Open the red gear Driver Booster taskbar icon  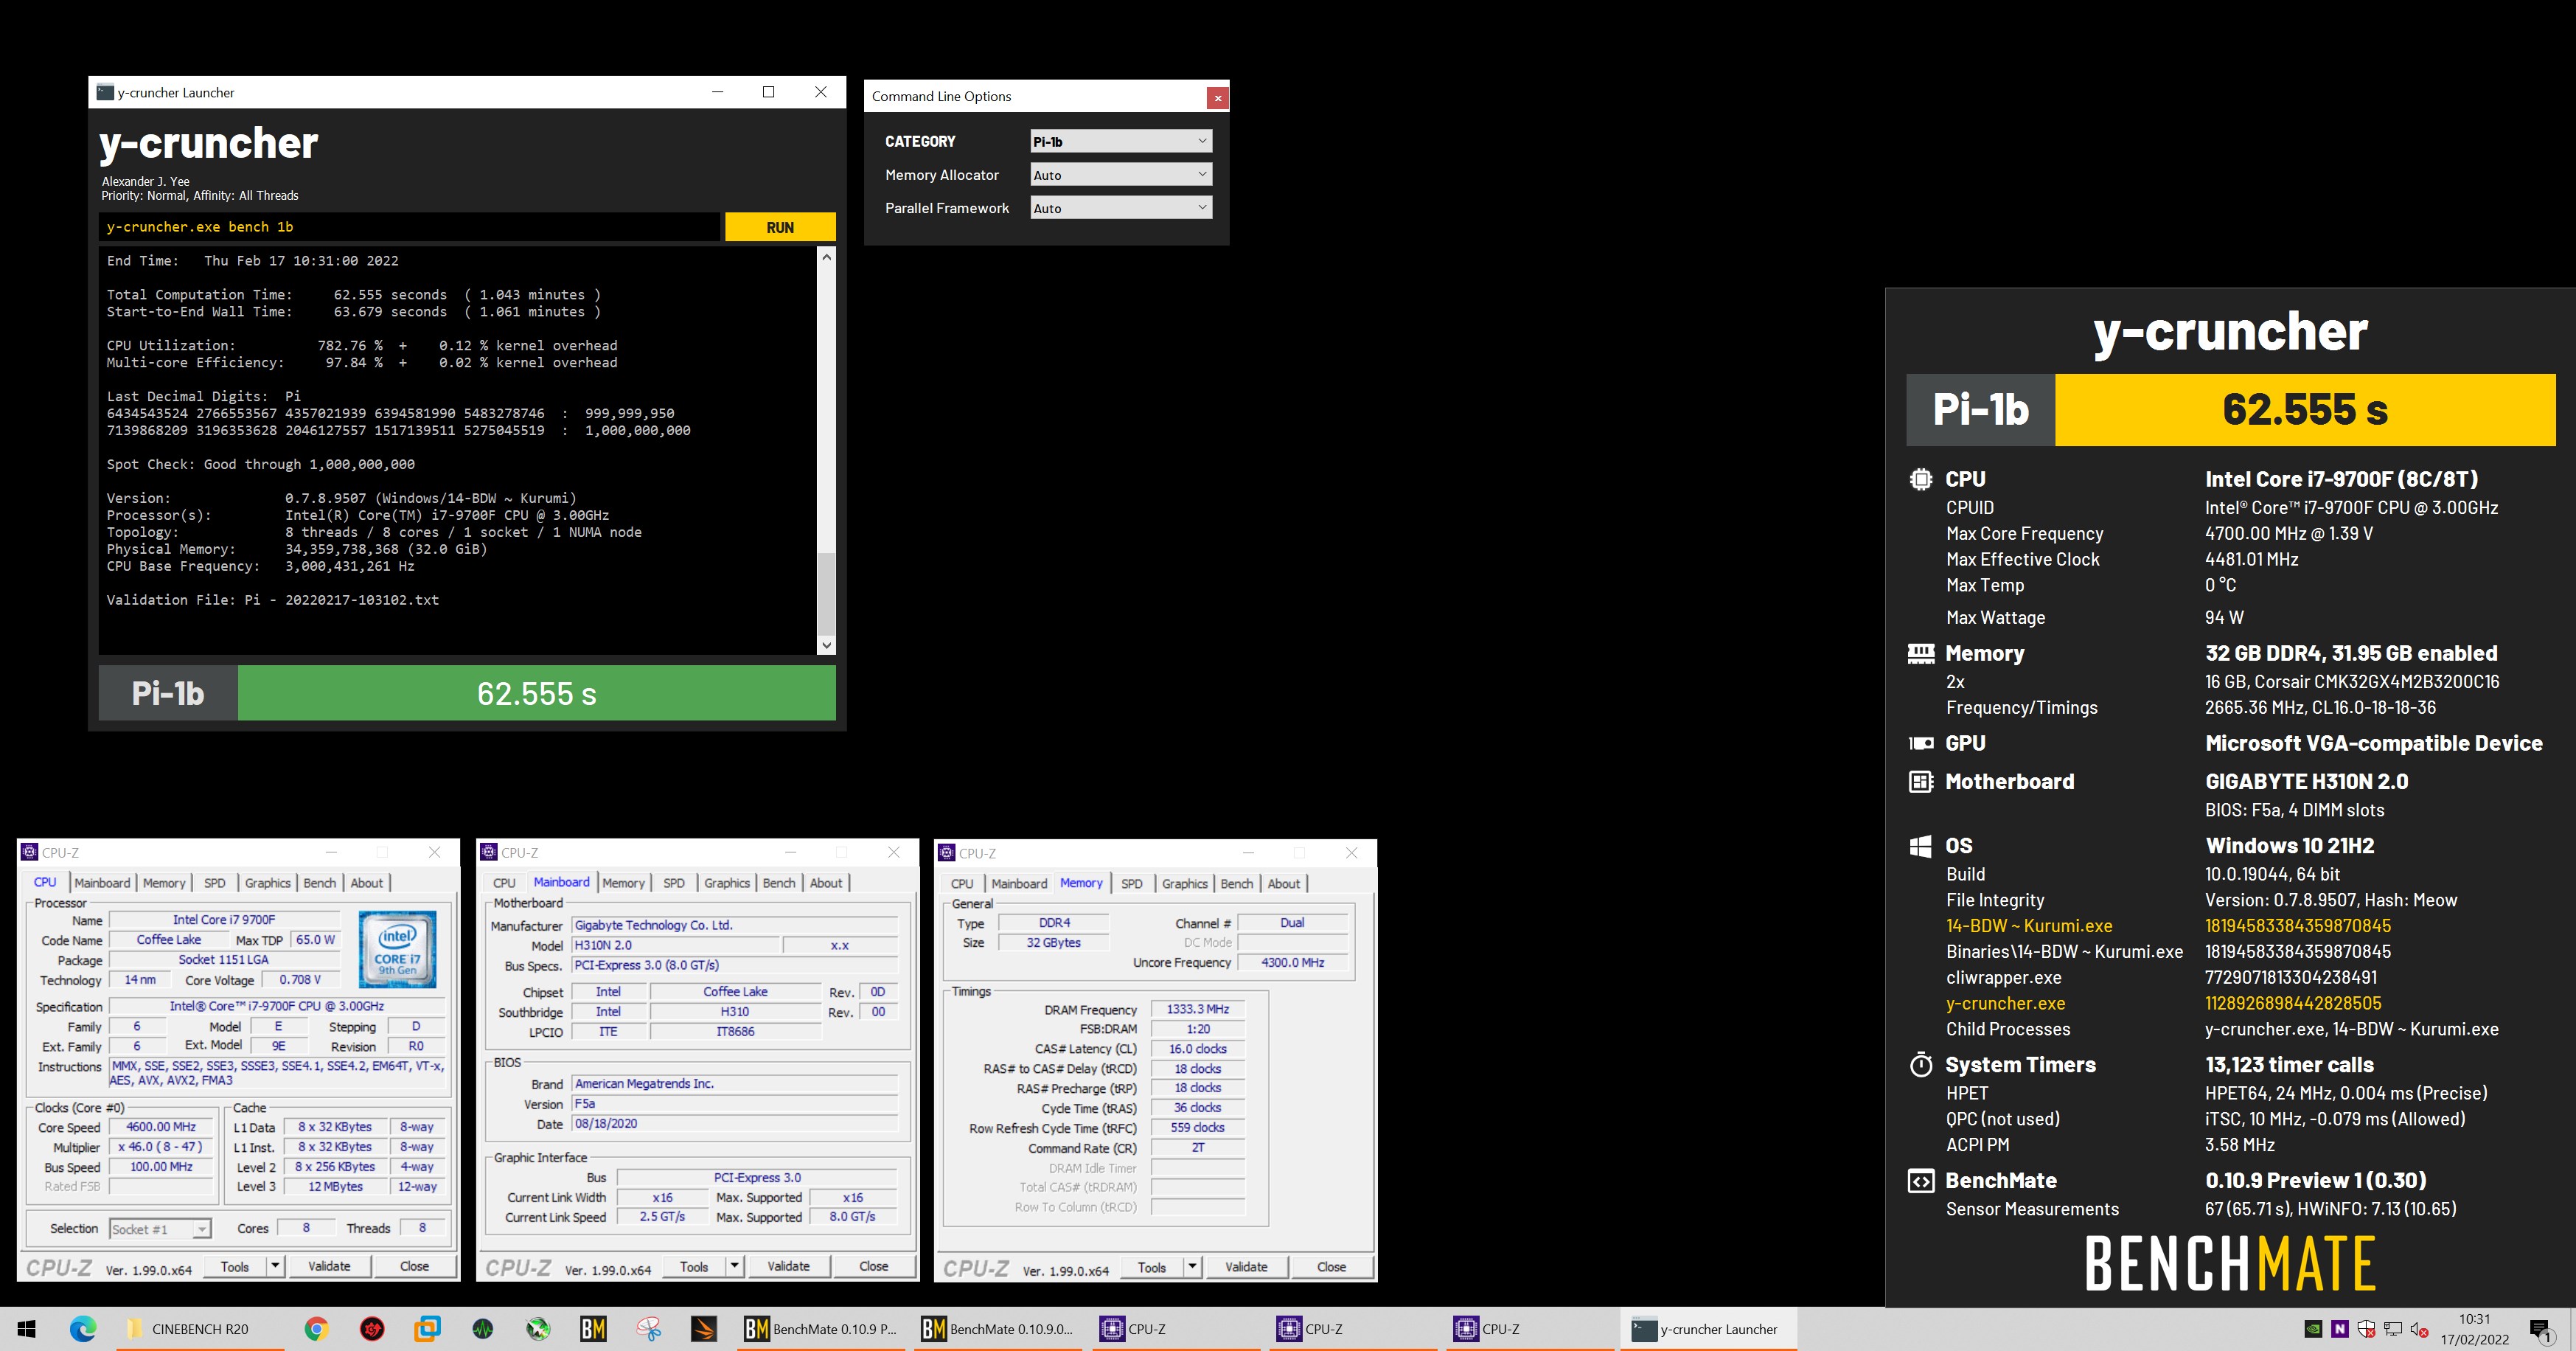tap(372, 1329)
